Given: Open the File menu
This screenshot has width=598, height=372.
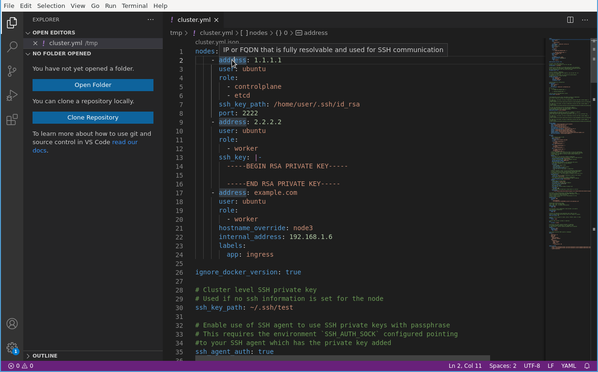Looking at the screenshot, I should click(9, 6).
